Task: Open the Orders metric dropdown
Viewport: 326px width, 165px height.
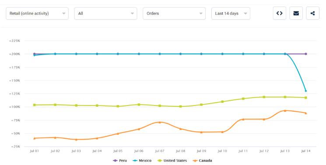Action: (174, 14)
